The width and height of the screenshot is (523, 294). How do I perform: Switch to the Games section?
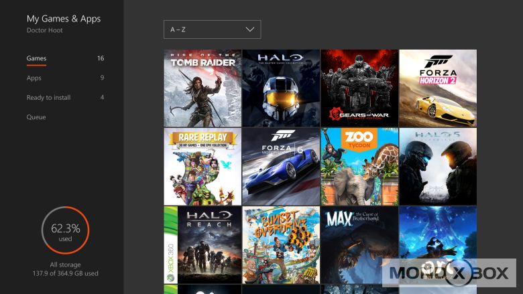point(36,58)
